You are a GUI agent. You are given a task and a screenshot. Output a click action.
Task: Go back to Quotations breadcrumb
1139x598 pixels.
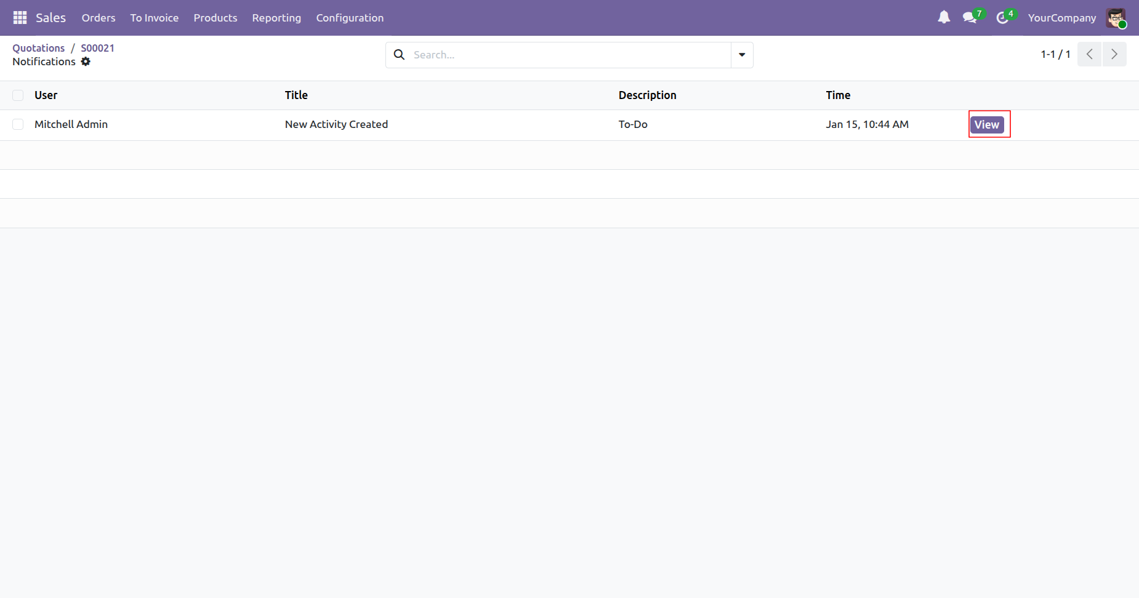38,48
